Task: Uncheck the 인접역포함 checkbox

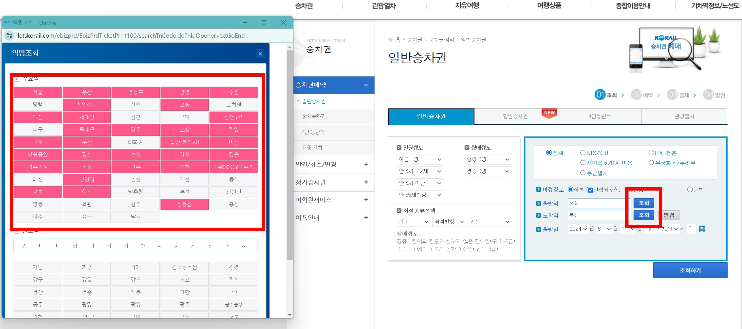Action: point(591,190)
